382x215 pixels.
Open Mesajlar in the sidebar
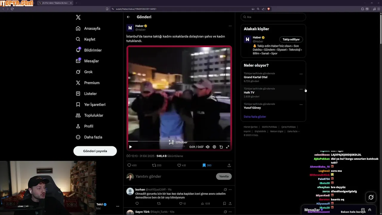(87, 61)
